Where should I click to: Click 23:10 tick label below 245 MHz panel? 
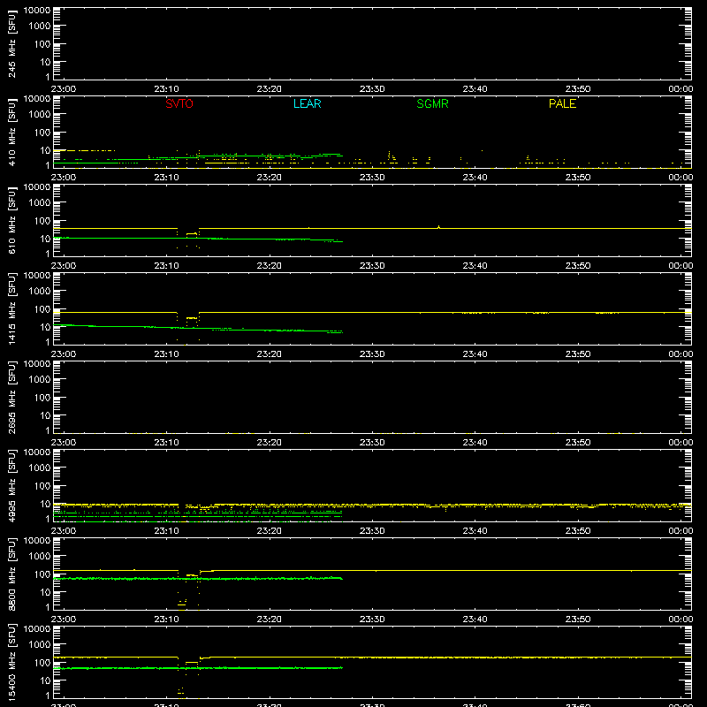tap(166, 89)
